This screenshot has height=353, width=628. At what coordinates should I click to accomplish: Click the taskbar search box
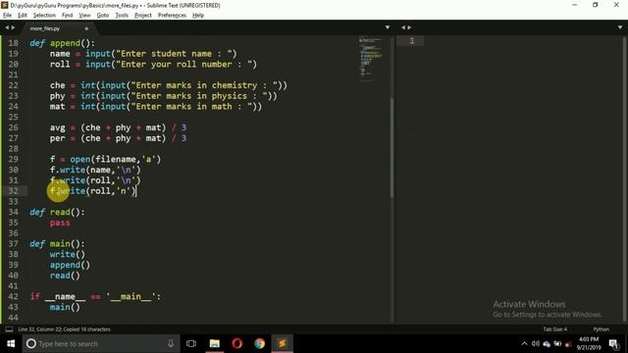tap(100, 343)
